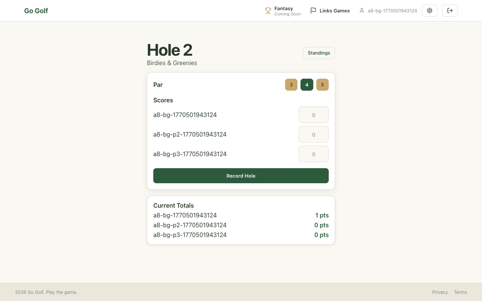Screen dimensions: 482x301
Task: Focus score input for a8-bg-p2 player
Action: (x=314, y=134)
